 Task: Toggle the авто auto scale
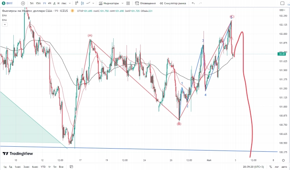283,167
